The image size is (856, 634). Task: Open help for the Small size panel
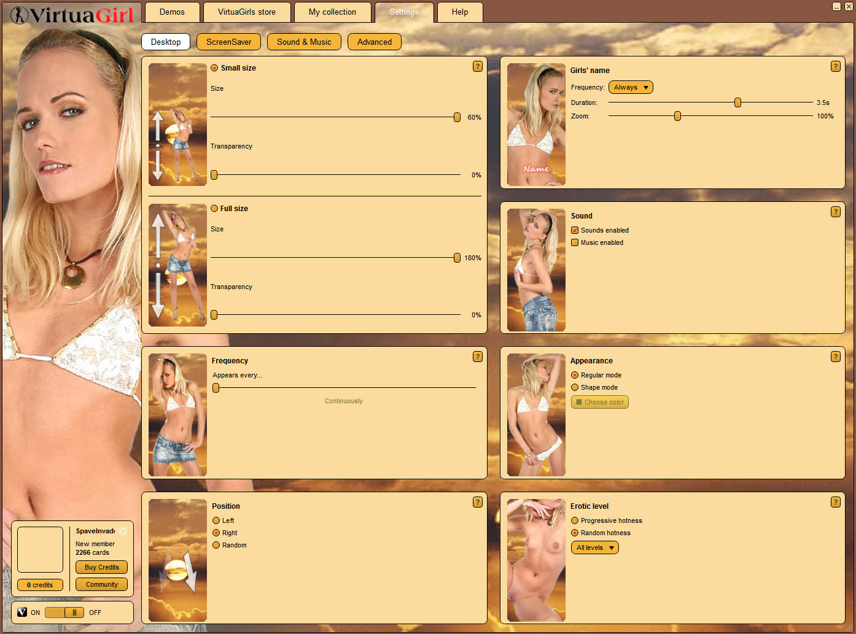pyautogui.click(x=477, y=66)
